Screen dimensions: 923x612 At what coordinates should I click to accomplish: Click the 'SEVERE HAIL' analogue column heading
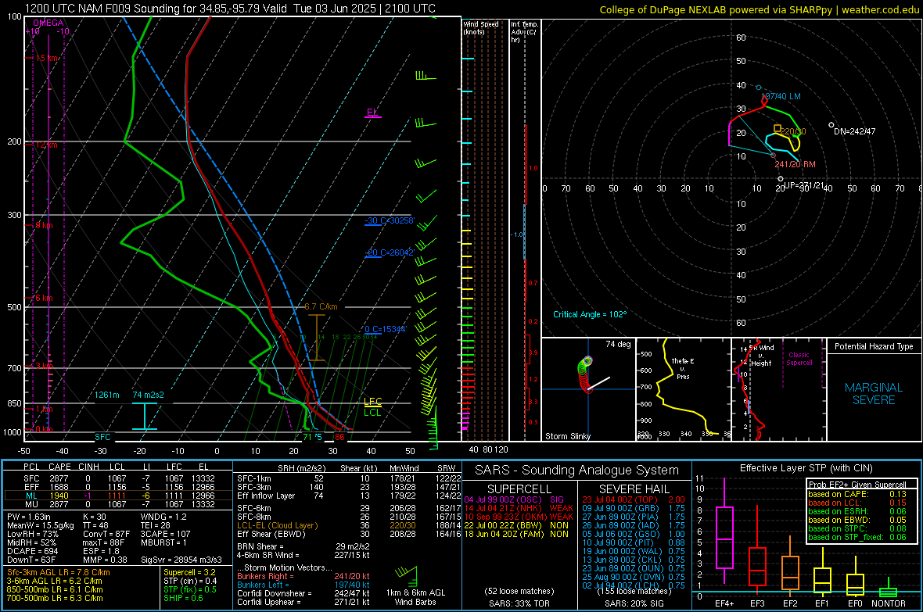(634, 489)
